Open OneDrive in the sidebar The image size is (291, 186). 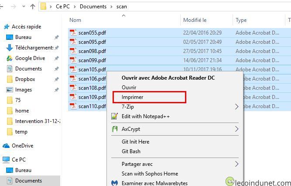(x=22, y=146)
